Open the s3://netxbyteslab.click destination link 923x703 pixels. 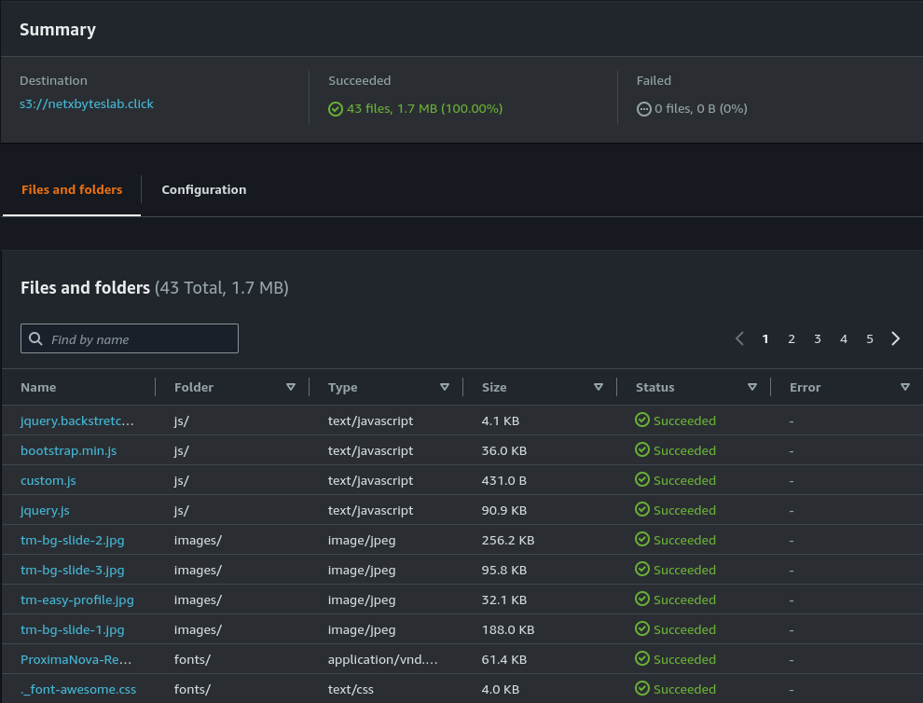[x=87, y=104]
